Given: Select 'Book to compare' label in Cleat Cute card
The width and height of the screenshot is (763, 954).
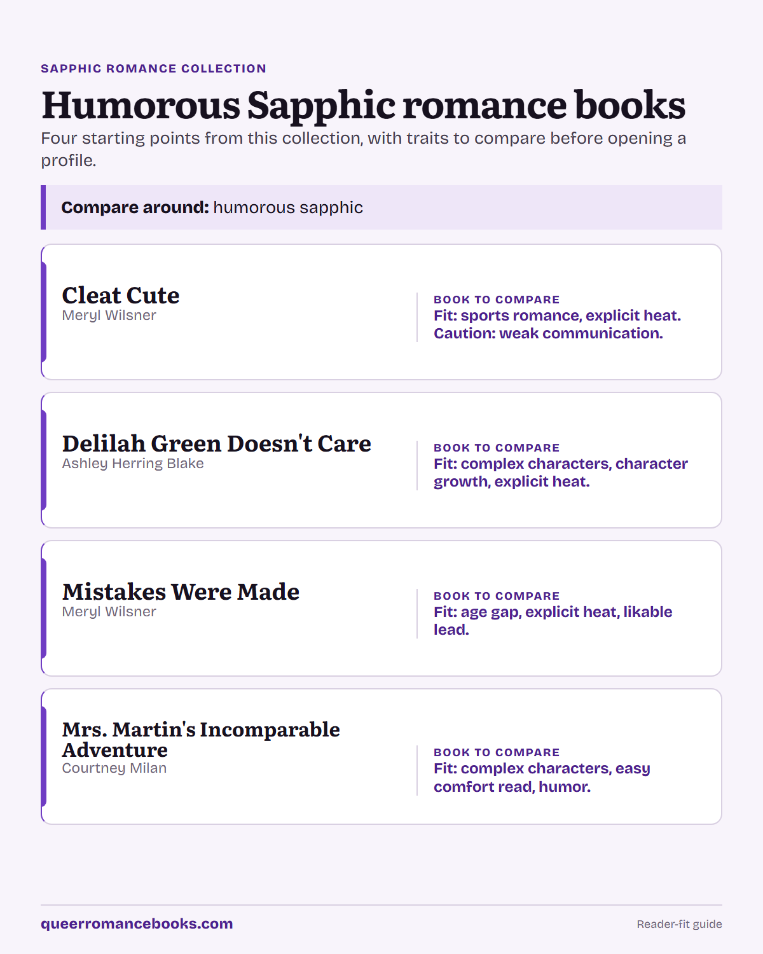Looking at the screenshot, I should pyautogui.click(x=497, y=300).
